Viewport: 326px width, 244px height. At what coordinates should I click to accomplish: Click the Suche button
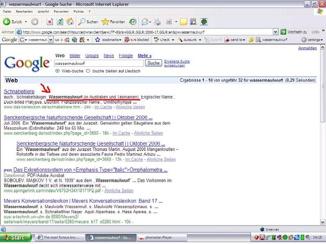pos(154,63)
